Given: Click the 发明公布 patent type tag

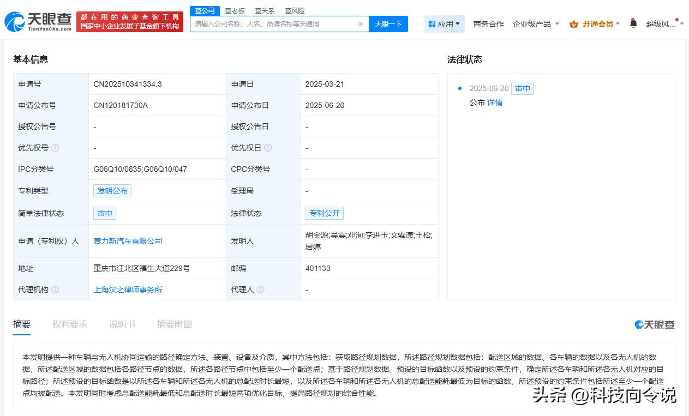Looking at the screenshot, I should (x=112, y=191).
